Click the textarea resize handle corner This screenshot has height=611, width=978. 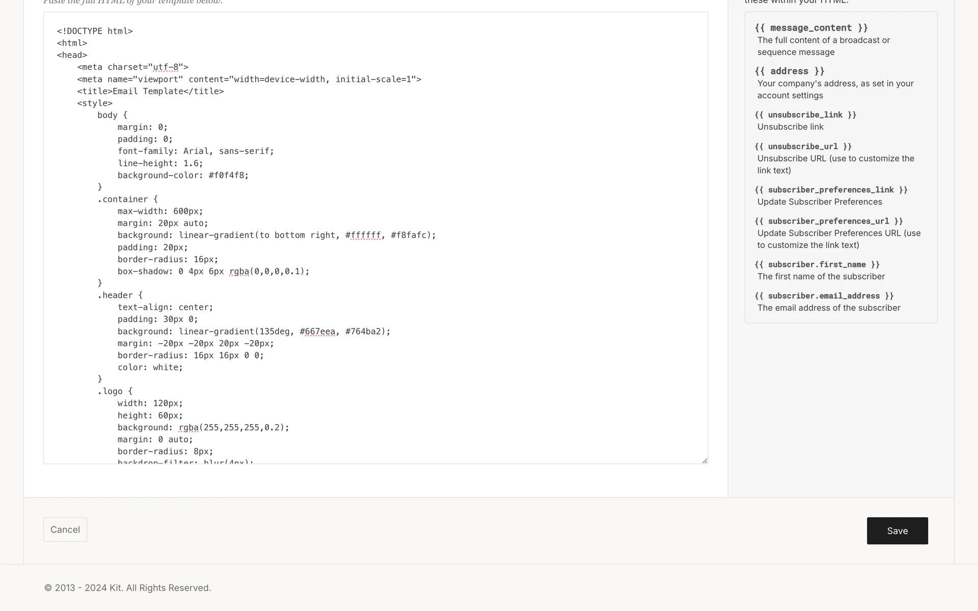tap(704, 460)
